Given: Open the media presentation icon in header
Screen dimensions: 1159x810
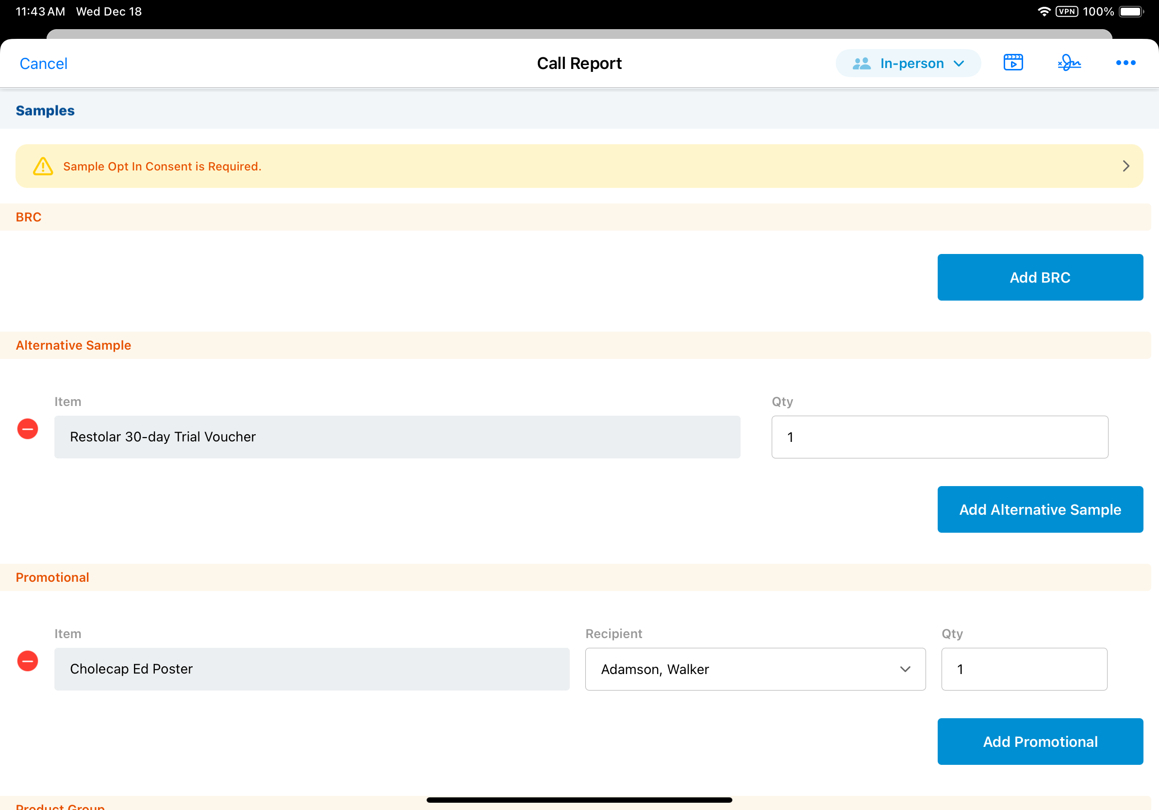Looking at the screenshot, I should 1012,63.
